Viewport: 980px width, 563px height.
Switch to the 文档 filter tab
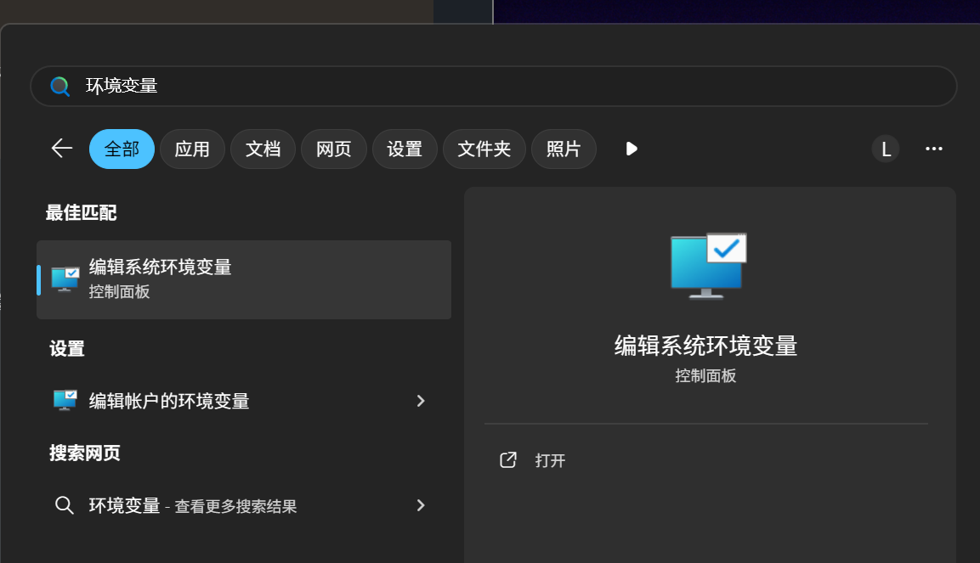[x=263, y=149]
